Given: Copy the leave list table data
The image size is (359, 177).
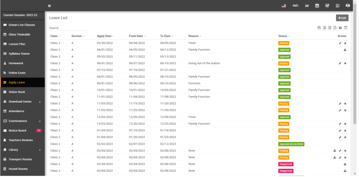Looking at the screenshot, I should (x=319, y=28).
